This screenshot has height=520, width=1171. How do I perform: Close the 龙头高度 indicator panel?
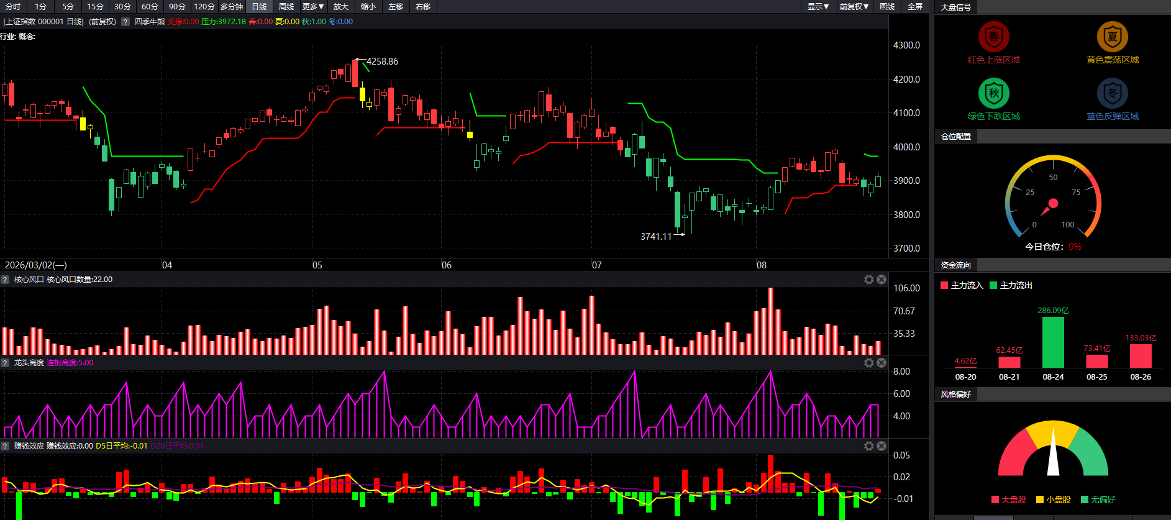click(x=881, y=363)
